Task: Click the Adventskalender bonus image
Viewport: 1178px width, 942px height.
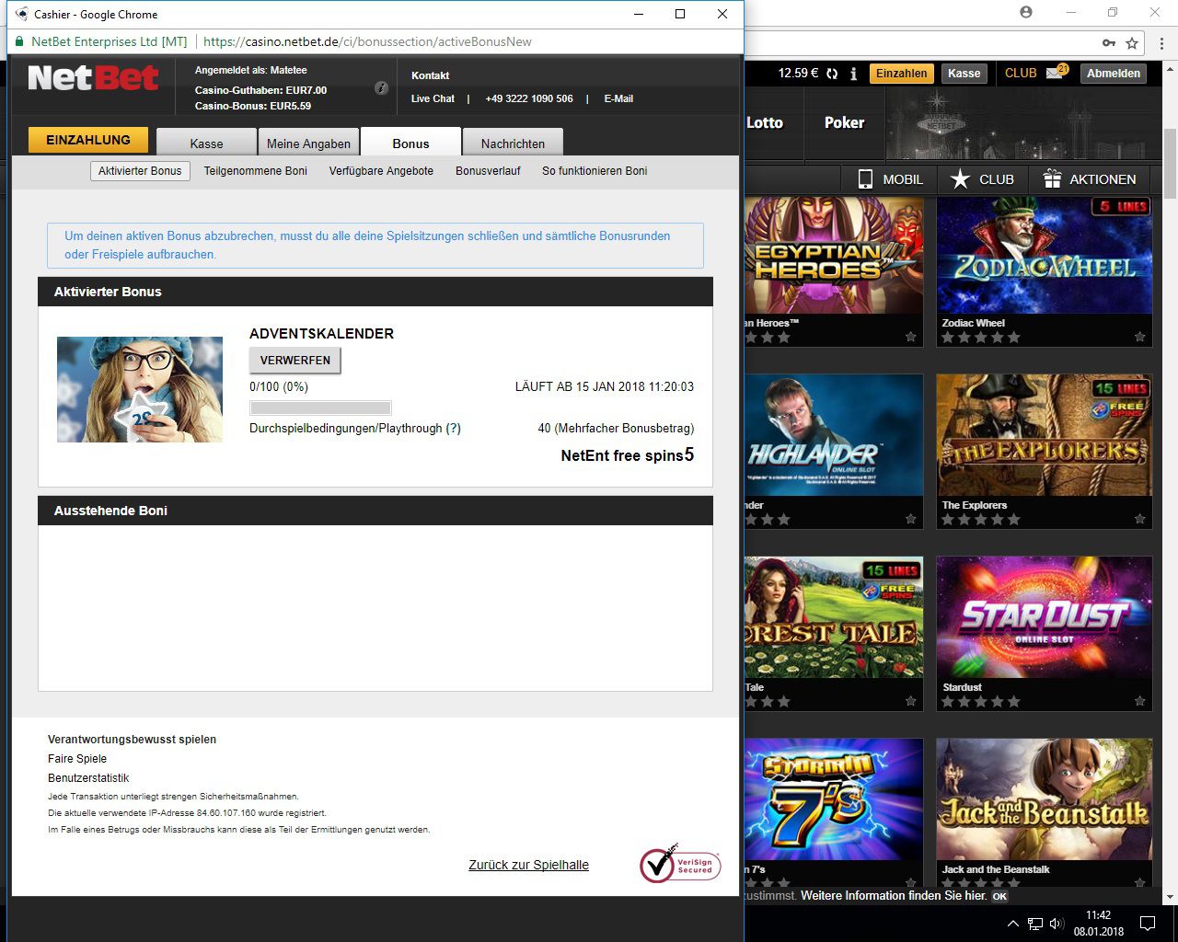Action: pyautogui.click(x=140, y=389)
